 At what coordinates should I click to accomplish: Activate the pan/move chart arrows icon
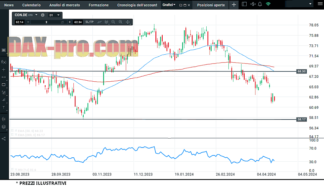tap(128, 22)
